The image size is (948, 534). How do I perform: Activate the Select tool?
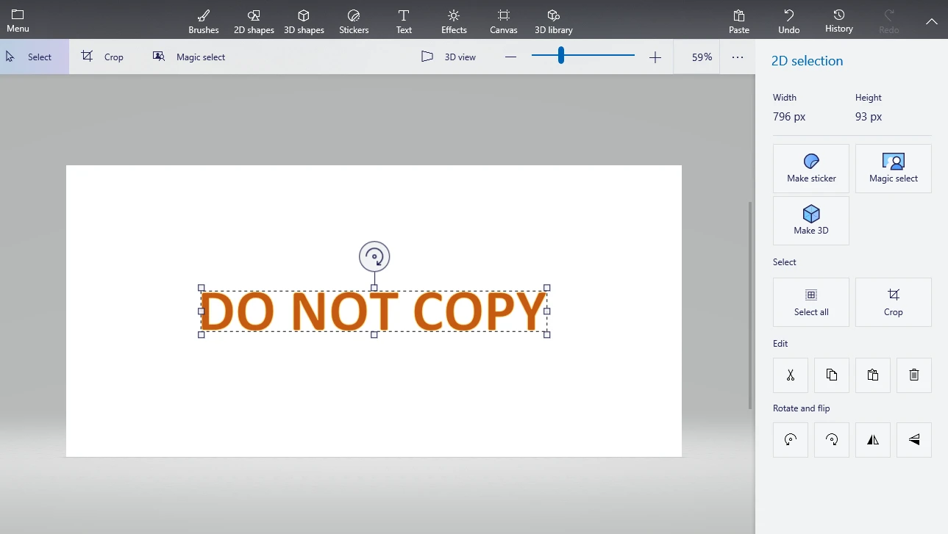35,57
